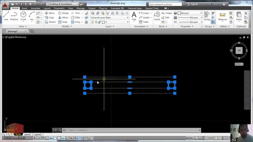Click the view cube TOP face
The image size is (253, 142).
[239, 50]
